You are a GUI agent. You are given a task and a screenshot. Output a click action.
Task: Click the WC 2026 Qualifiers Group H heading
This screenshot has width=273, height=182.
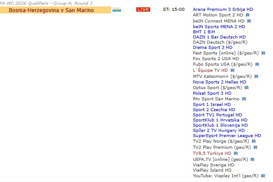pos(46,3)
